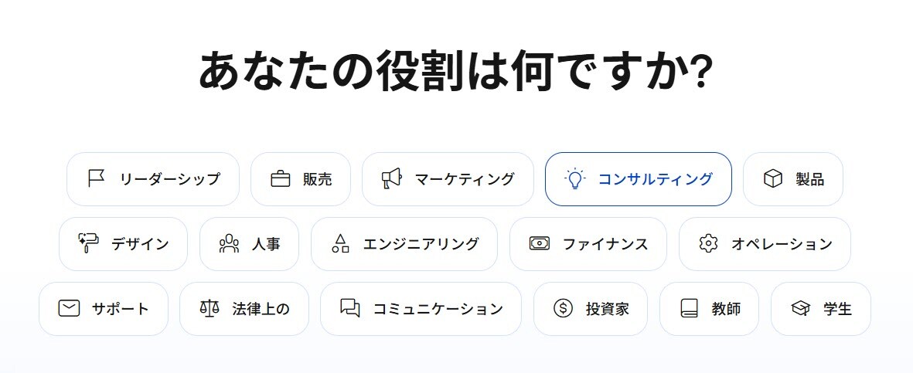Click the flag icon on リーダーシップ
The image size is (913, 373).
[96, 179]
